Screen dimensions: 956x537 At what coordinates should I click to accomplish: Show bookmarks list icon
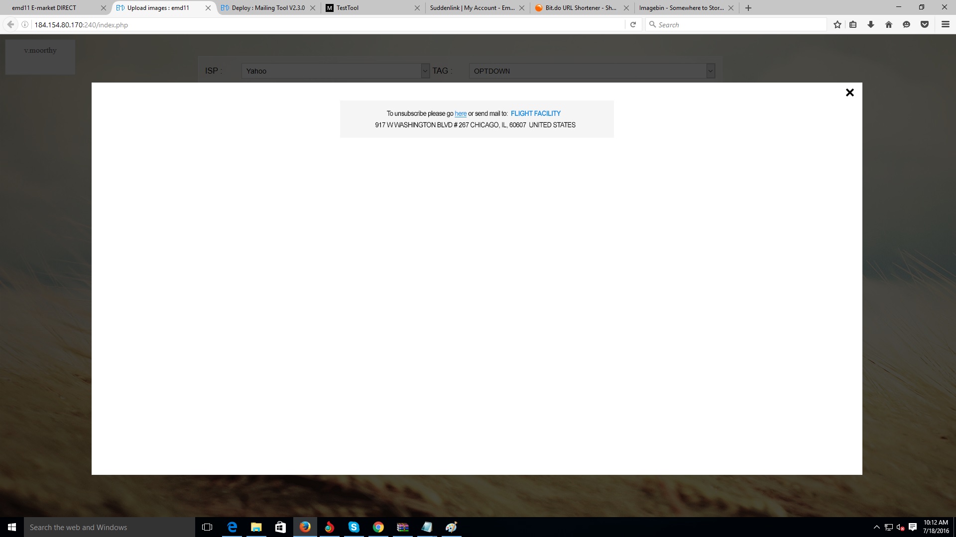[x=853, y=24]
